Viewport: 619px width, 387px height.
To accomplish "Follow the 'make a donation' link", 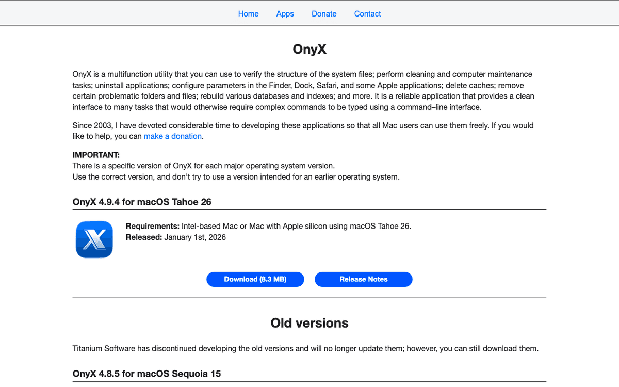I will [x=173, y=136].
